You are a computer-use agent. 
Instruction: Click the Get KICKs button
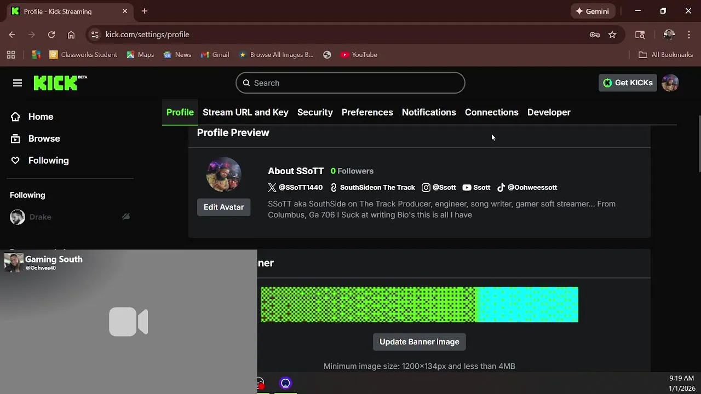[628, 83]
